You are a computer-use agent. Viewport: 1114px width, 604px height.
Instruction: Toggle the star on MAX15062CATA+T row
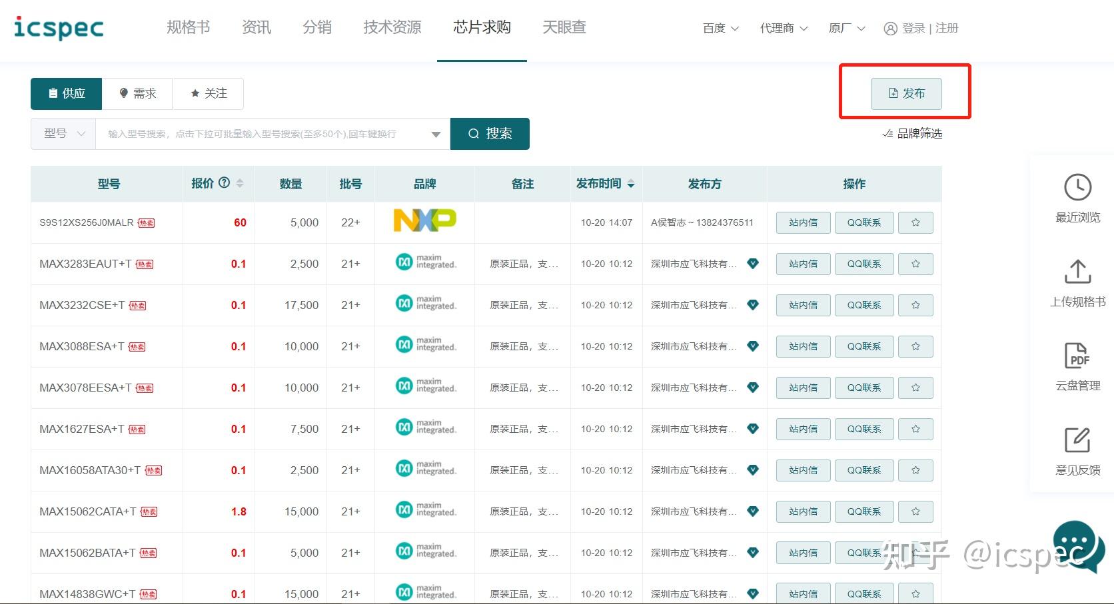(915, 511)
